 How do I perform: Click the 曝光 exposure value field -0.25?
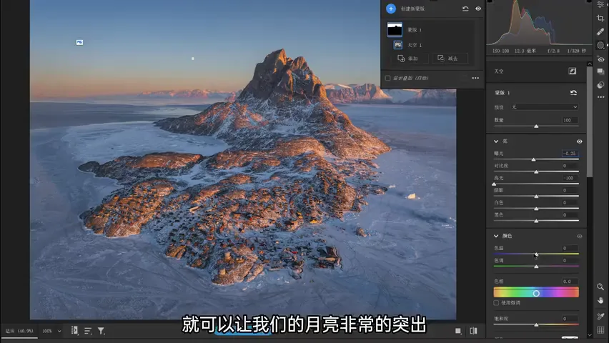(570, 154)
